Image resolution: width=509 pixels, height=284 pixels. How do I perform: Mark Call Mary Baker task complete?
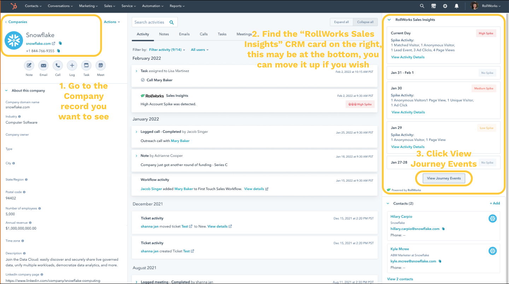[x=143, y=80]
